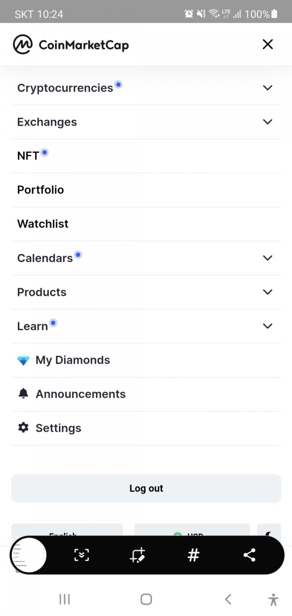Viewport: 292px width, 616px height.
Task: Open the Portfolio menu item
Action: tap(41, 190)
